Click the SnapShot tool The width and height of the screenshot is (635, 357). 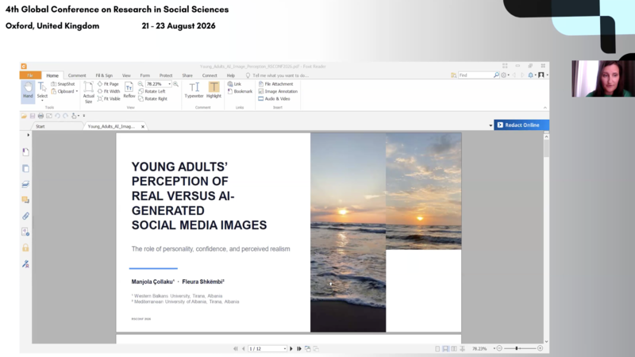point(63,84)
